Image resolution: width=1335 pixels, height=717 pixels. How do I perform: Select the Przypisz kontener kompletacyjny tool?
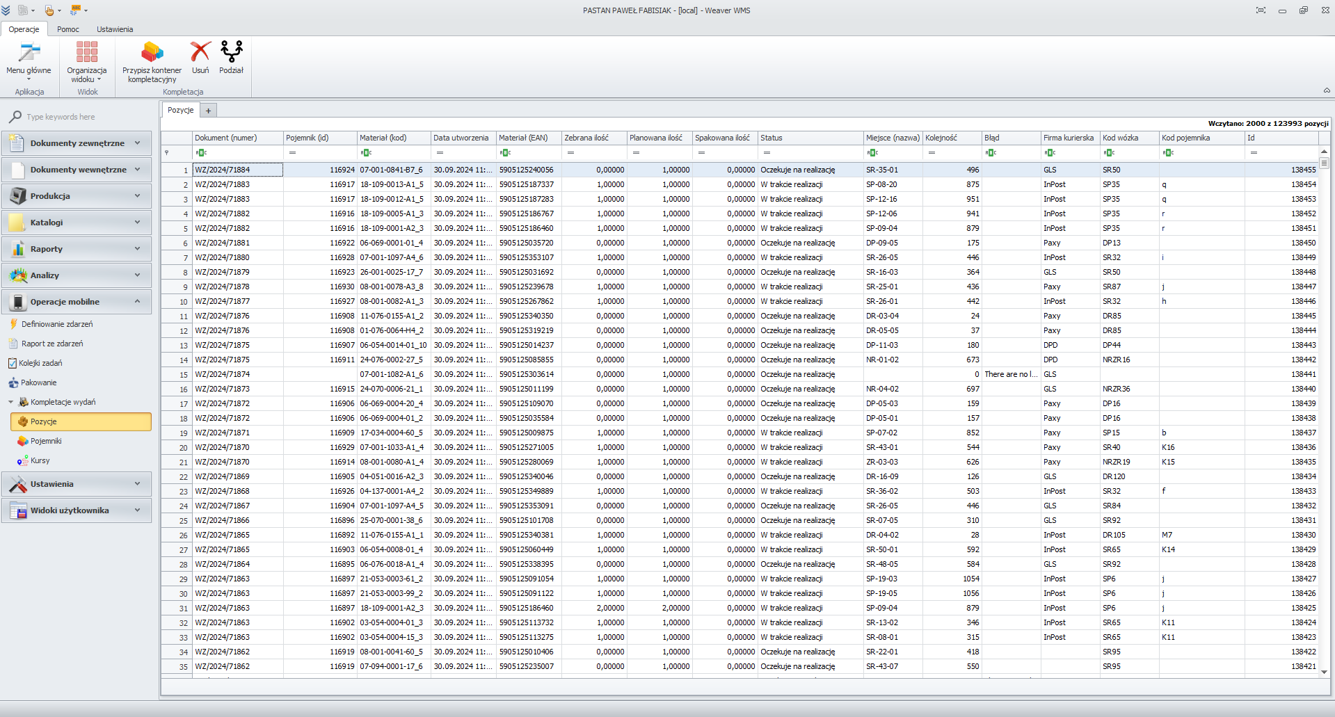(151, 52)
